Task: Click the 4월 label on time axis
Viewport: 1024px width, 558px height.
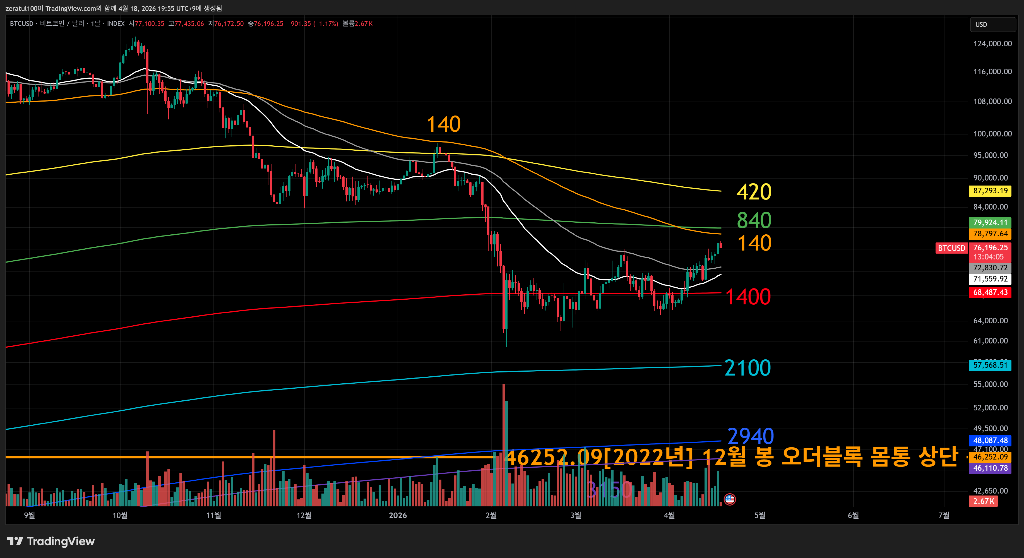Action: point(669,516)
